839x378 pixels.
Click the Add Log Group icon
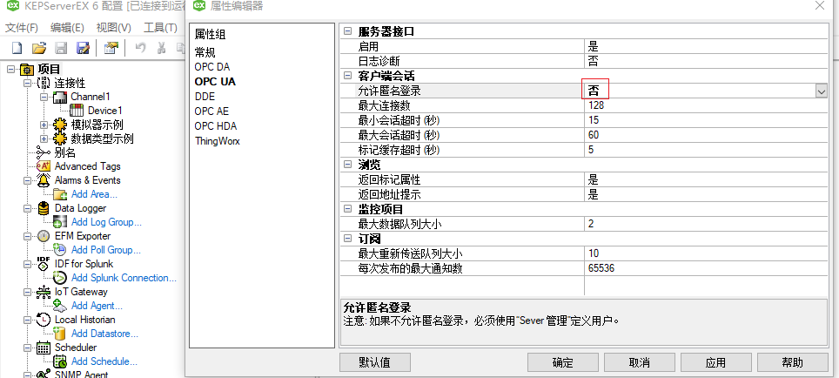(60, 222)
